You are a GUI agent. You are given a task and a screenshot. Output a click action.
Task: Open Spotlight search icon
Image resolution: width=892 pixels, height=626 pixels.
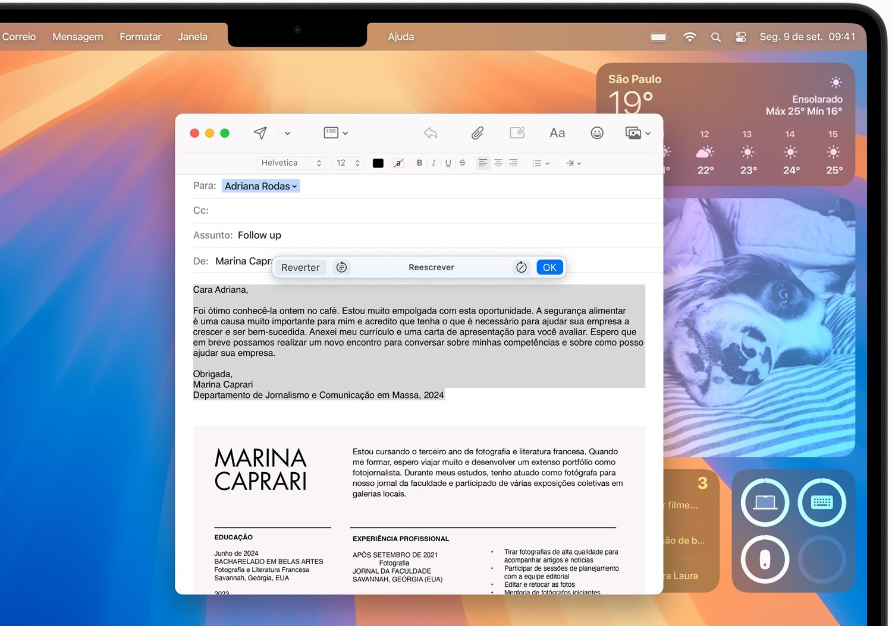716,37
